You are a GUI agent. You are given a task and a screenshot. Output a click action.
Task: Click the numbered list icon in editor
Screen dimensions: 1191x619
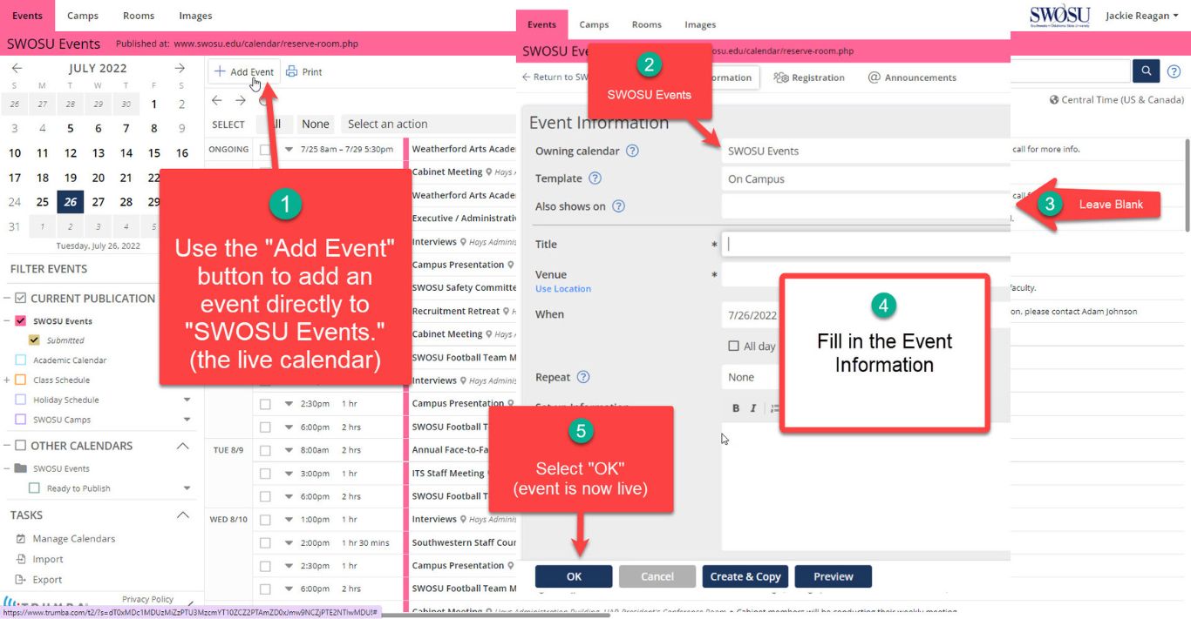click(x=774, y=408)
